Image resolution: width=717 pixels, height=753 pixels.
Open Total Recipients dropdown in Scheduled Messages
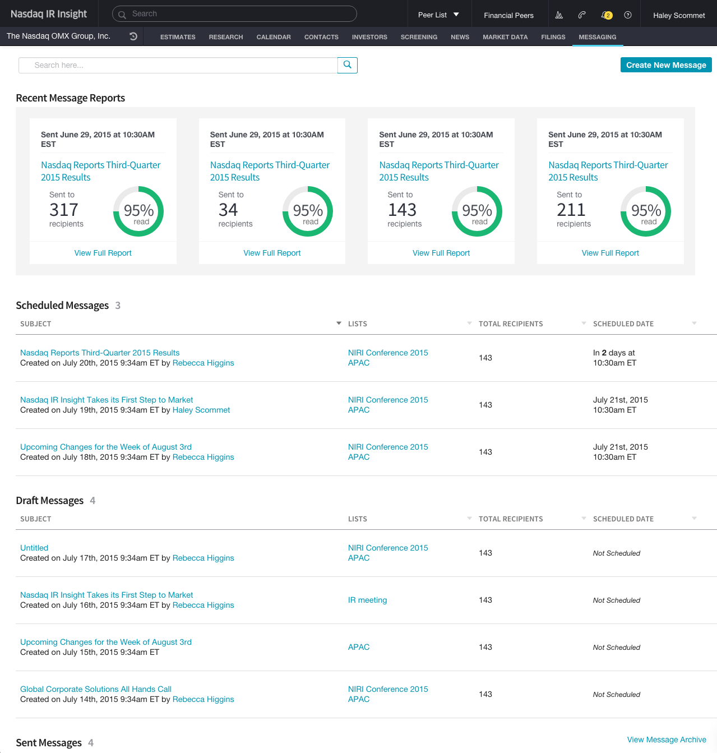[x=584, y=324]
